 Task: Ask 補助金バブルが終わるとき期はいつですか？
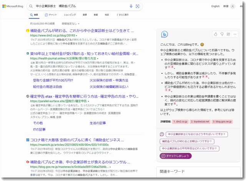(187, 141)
